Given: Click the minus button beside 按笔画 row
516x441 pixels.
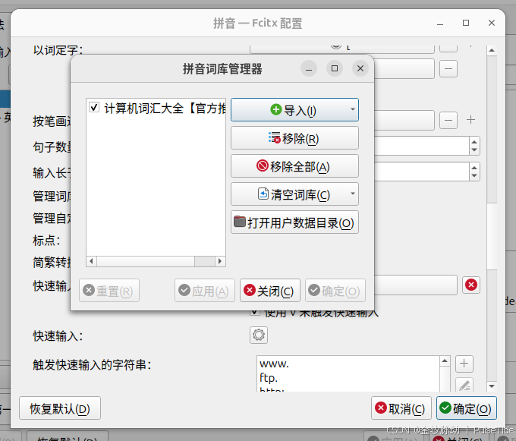Looking at the screenshot, I should pos(448,120).
